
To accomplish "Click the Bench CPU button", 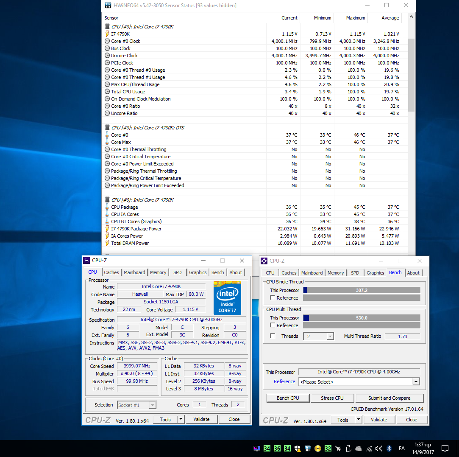I will (288, 398).
